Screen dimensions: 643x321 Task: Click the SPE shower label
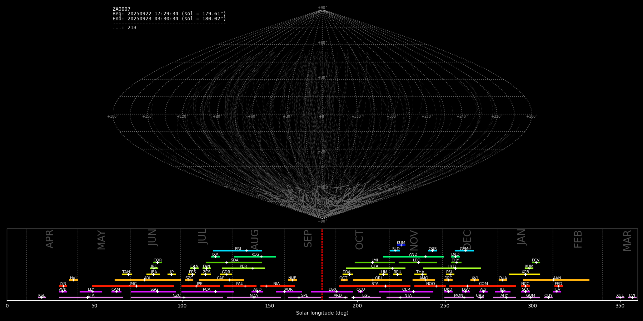click(x=304, y=296)
